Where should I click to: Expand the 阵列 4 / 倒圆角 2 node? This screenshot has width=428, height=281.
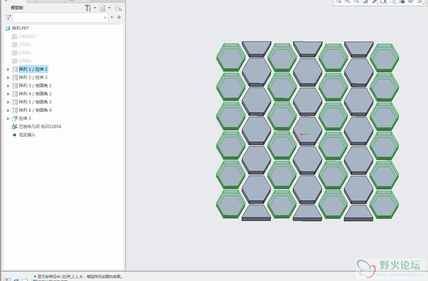click(9, 94)
